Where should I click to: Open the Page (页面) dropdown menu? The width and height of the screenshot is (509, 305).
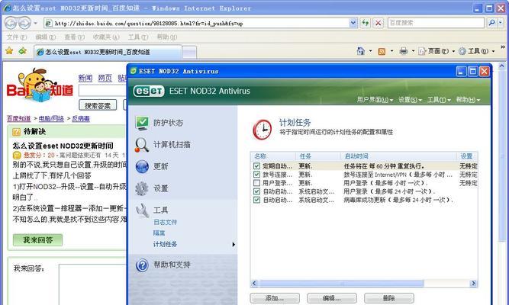436,51
